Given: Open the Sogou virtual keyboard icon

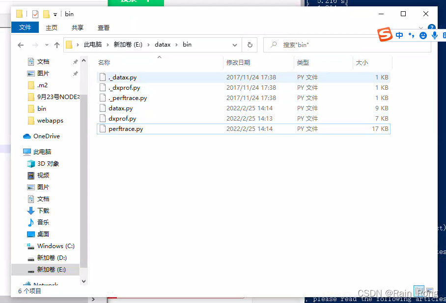Looking at the screenshot, I should tap(444, 35).
